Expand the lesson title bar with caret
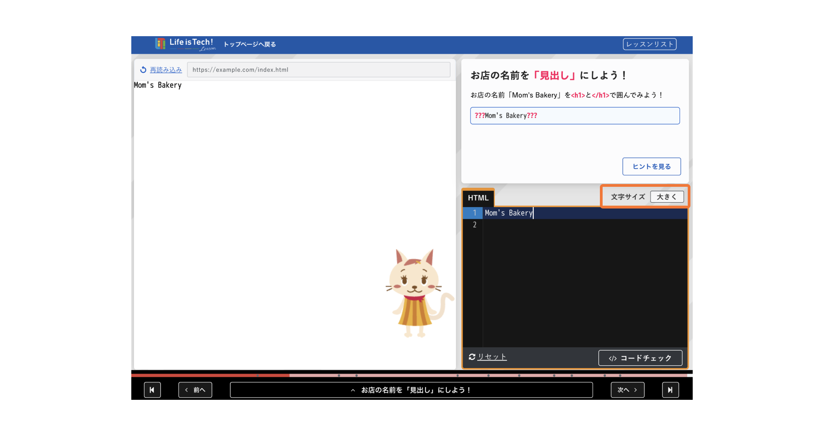 353,390
